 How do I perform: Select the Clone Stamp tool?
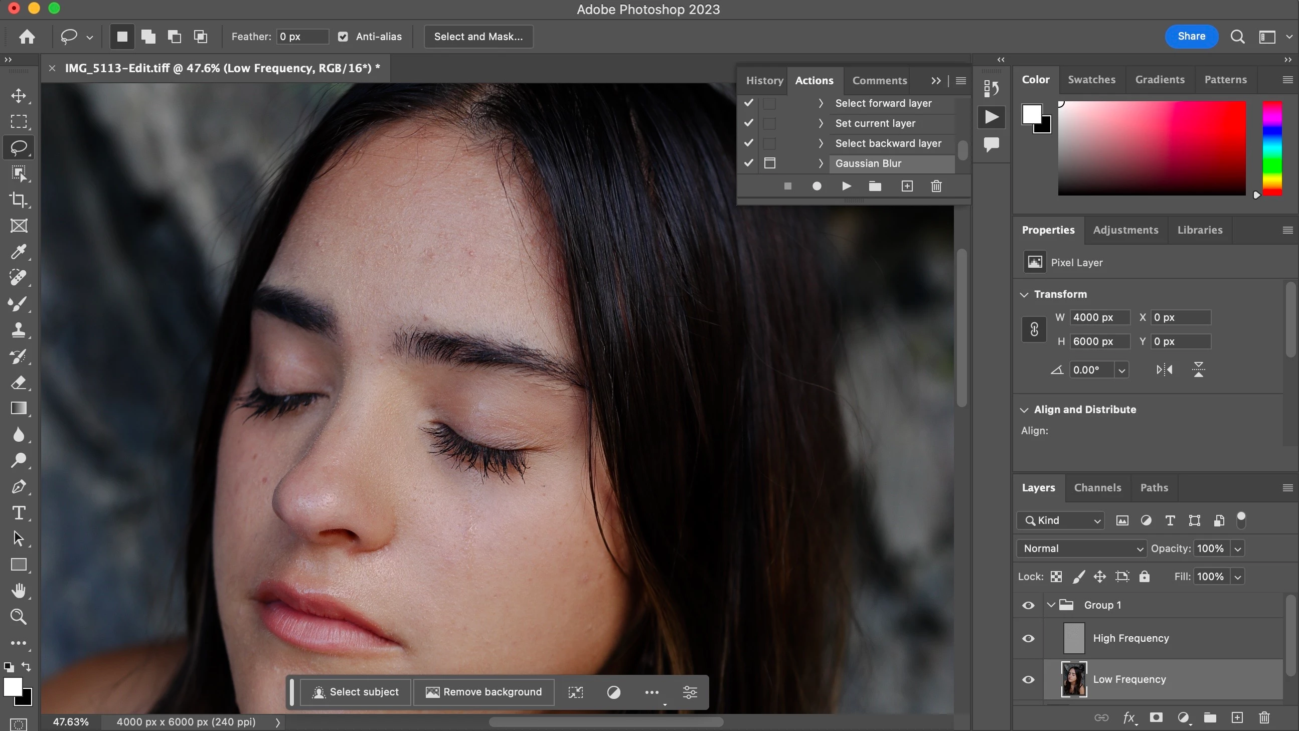[x=19, y=330]
